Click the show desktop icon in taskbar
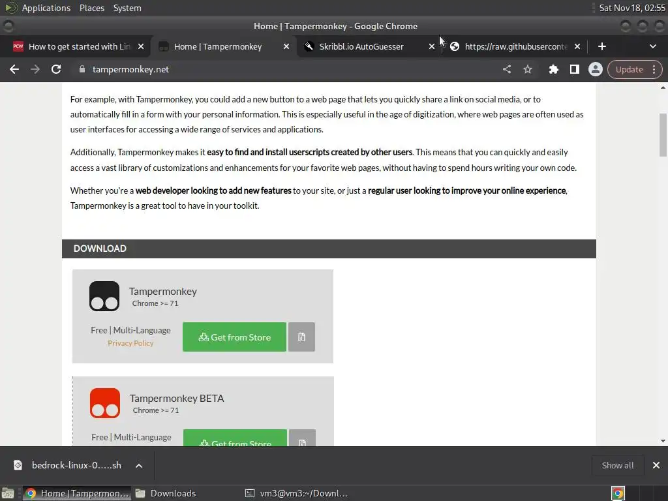The width and height of the screenshot is (668, 501). pyautogui.click(x=8, y=493)
